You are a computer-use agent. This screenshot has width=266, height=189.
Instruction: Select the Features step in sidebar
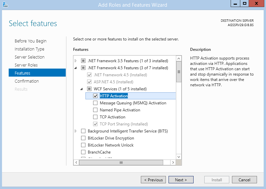click(x=37, y=73)
